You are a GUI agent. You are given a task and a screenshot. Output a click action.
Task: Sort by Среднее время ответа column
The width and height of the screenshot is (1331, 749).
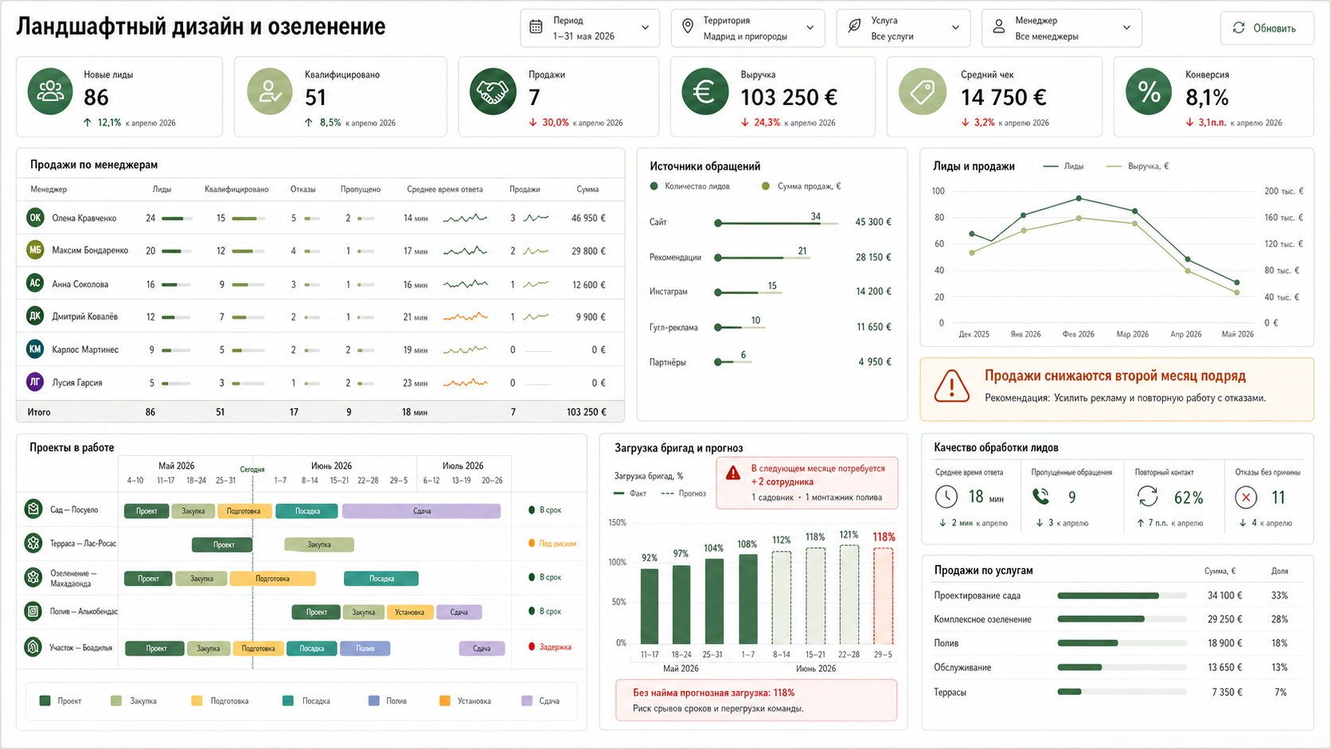tap(445, 189)
